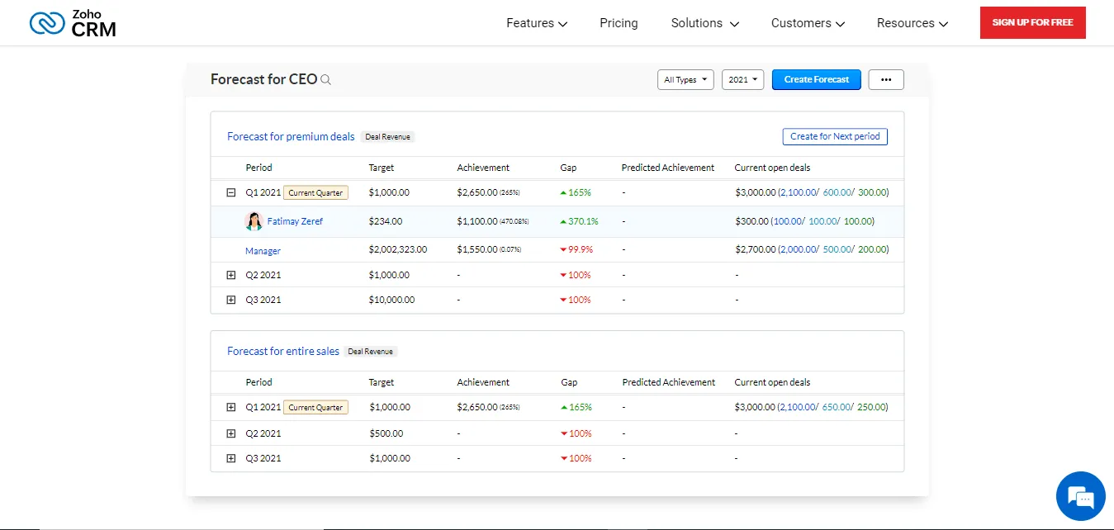This screenshot has width=1114, height=530.
Task: Click search icon beside Forecast for CEO
Action: (325, 80)
